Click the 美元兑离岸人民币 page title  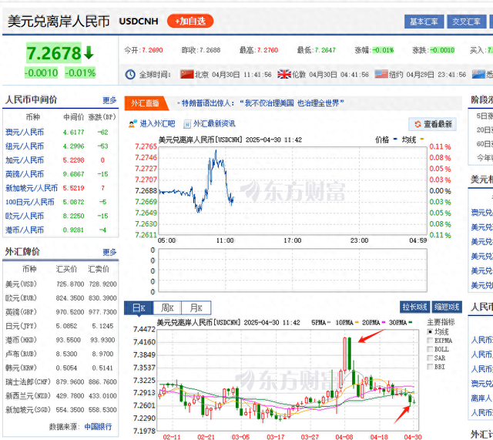point(59,22)
